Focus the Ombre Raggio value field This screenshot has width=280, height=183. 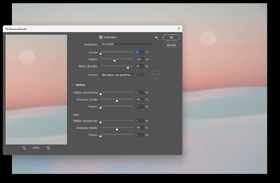point(140,106)
